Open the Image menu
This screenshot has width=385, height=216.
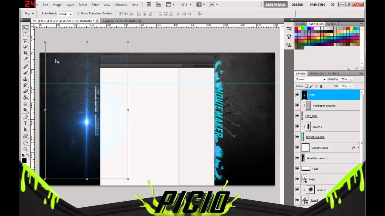point(57,5)
